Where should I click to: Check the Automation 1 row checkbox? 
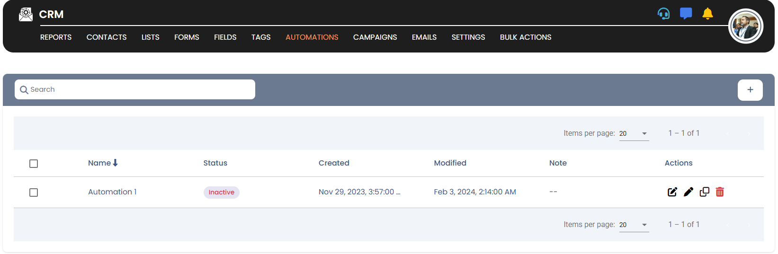[x=34, y=193]
